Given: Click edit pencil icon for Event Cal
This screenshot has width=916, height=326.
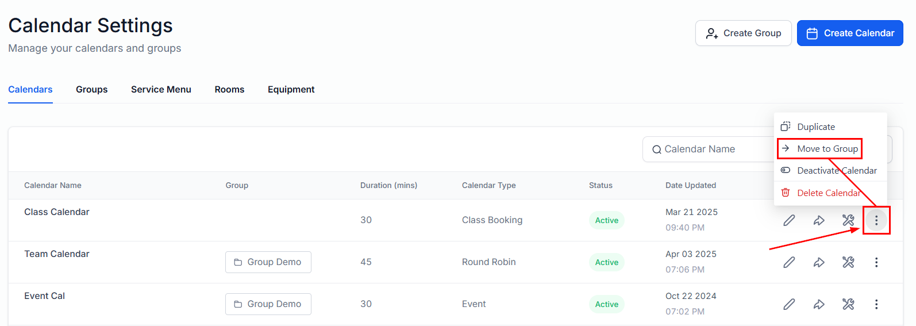Looking at the screenshot, I should click(x=789, y=304).
